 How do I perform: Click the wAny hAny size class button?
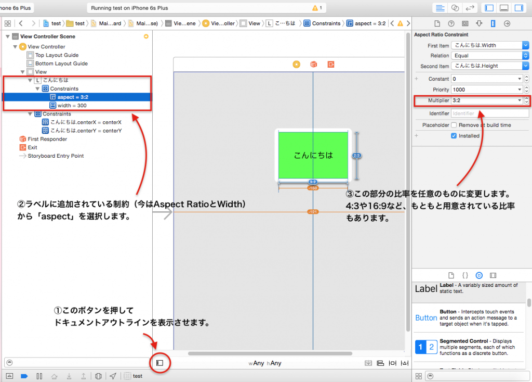click(265, 363)
